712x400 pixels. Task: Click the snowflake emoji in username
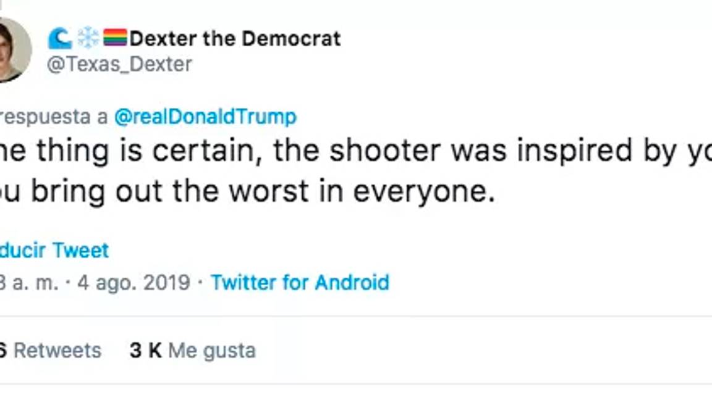click(x=88, y=38)
